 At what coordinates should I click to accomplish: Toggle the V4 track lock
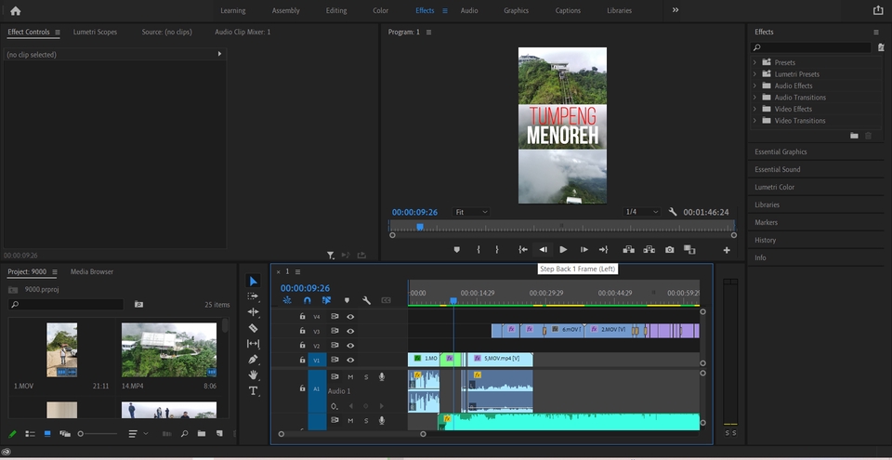click(303, 317)
